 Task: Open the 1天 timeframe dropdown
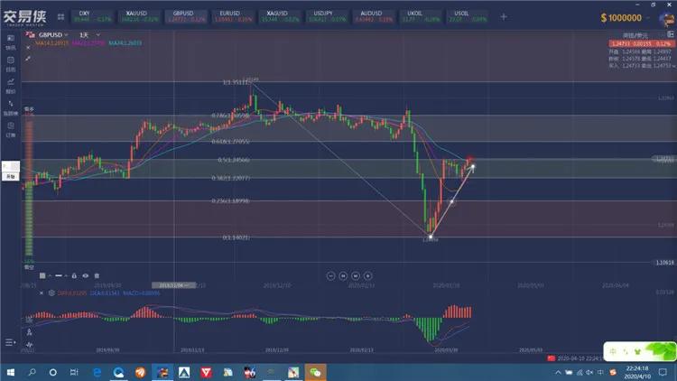pyautogui.click(x=89, y=34)
